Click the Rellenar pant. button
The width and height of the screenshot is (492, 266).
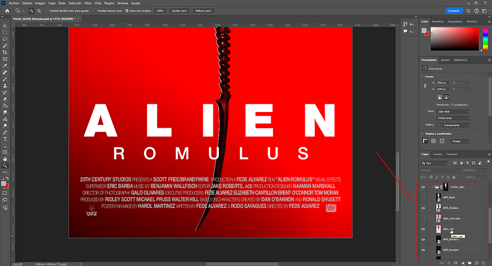(203, 11)
